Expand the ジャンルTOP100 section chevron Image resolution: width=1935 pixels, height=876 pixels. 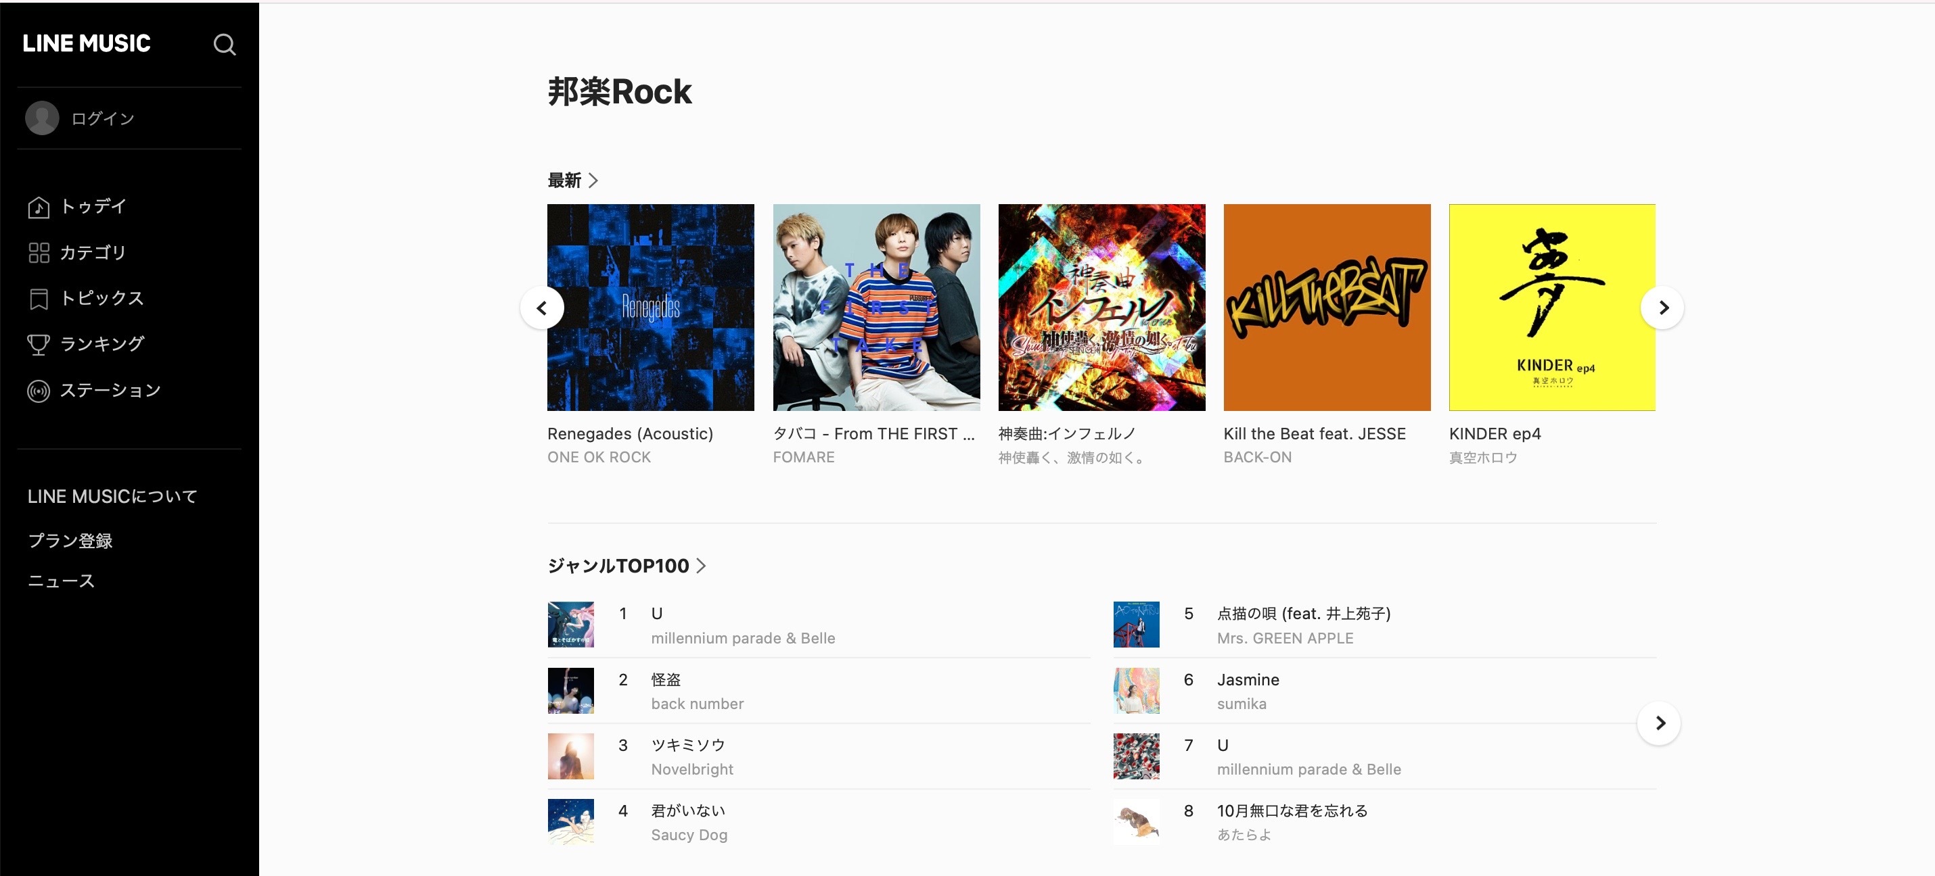point(701,566)
